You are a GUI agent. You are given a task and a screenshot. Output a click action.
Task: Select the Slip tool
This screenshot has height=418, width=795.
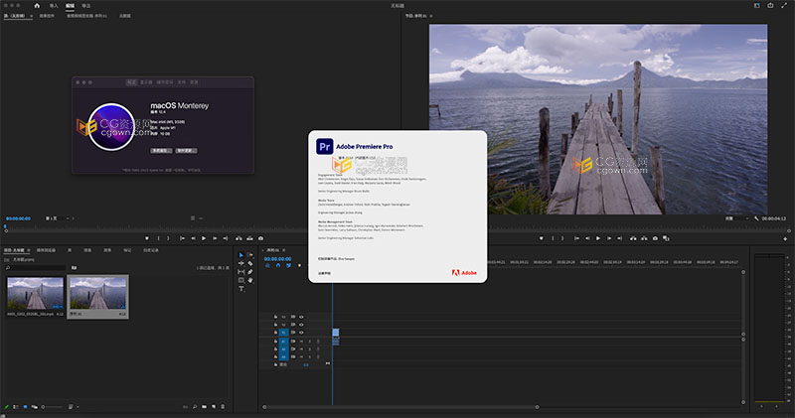click(240, 272)
